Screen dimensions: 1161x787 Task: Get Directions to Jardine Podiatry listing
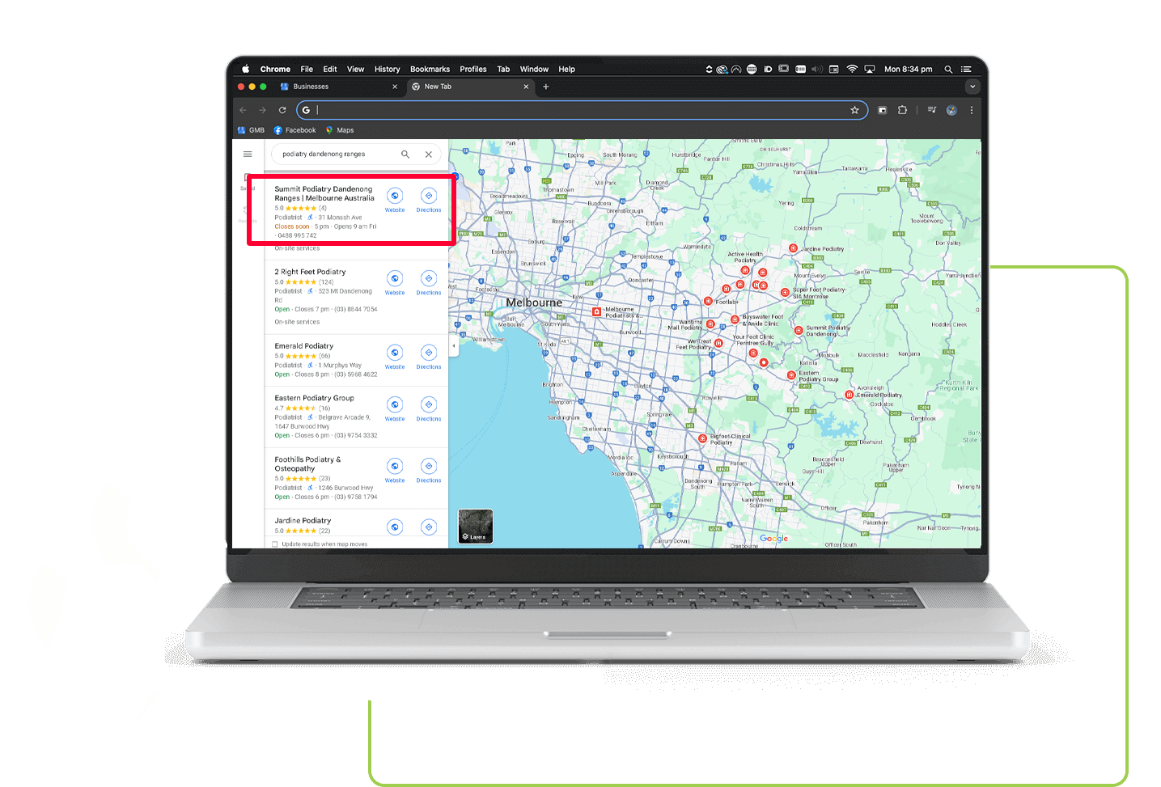click(x=429, y=527)
